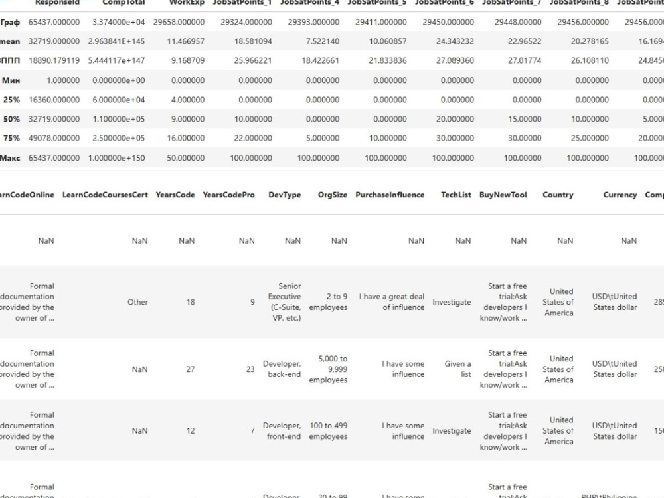Select the median CompTotal value 1.100000e+05
664x498 pixels.
119,119
